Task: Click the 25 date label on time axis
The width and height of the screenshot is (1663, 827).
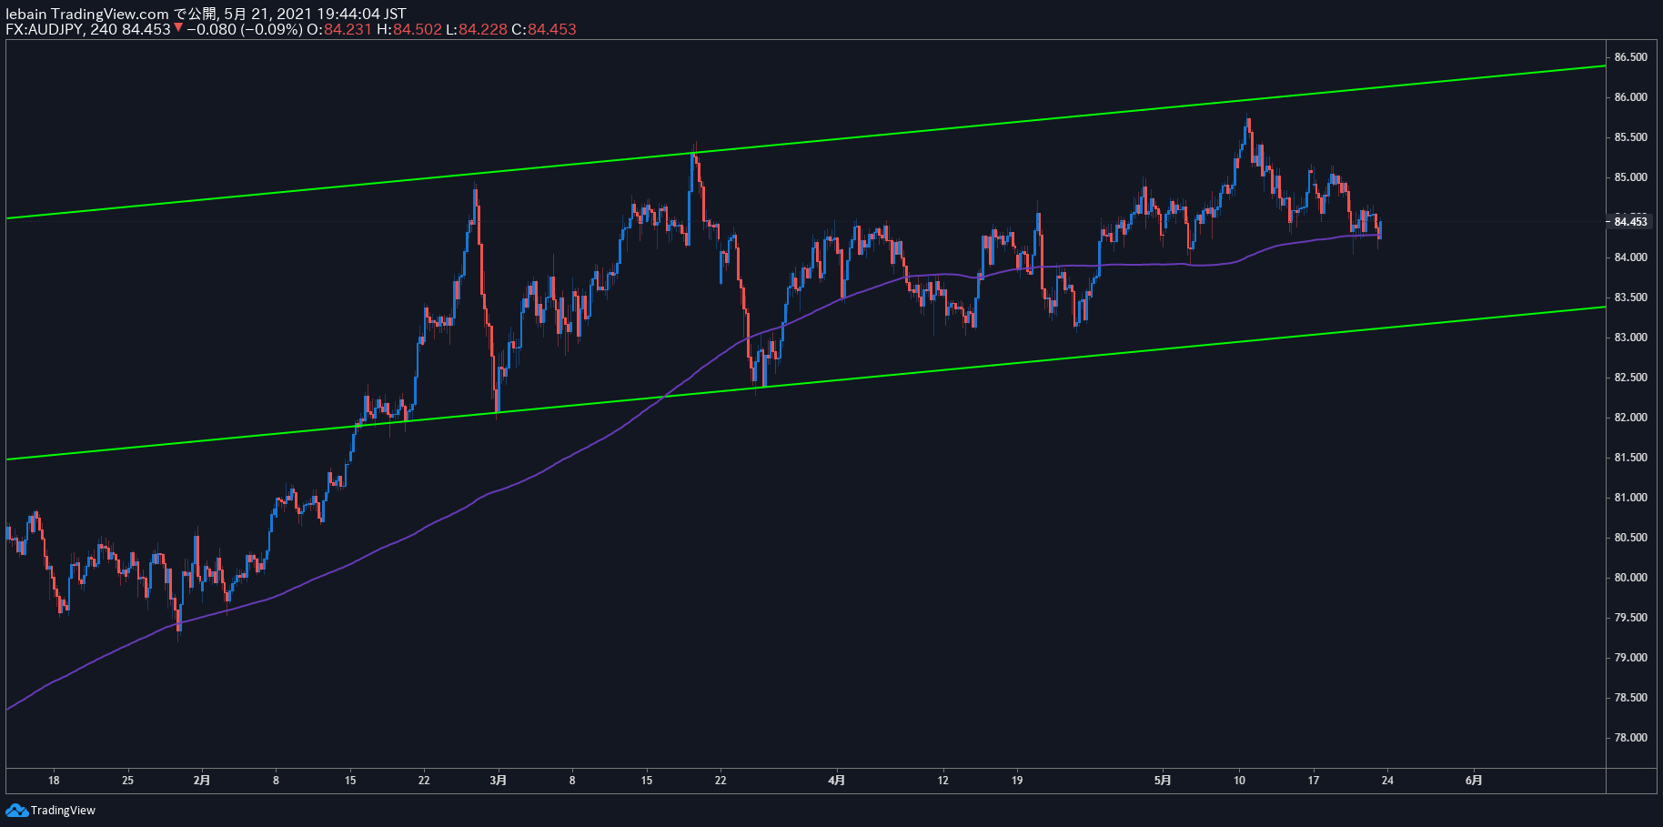Action: tap(127, 780)
